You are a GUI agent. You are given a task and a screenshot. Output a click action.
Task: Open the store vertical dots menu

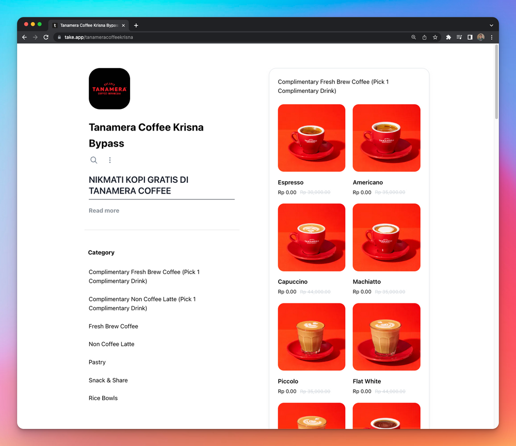(110, 160)
